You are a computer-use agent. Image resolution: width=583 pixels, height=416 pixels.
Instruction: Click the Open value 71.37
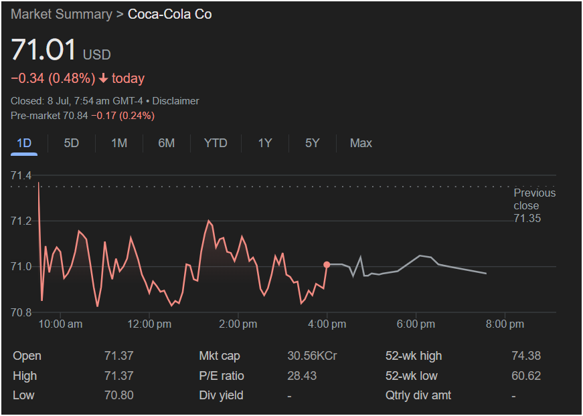[x=119, y=356]
